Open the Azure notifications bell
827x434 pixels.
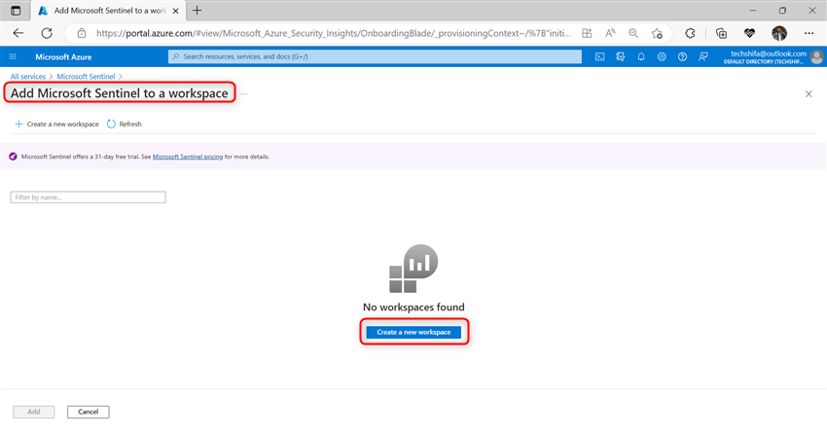(x=641, y=56)
